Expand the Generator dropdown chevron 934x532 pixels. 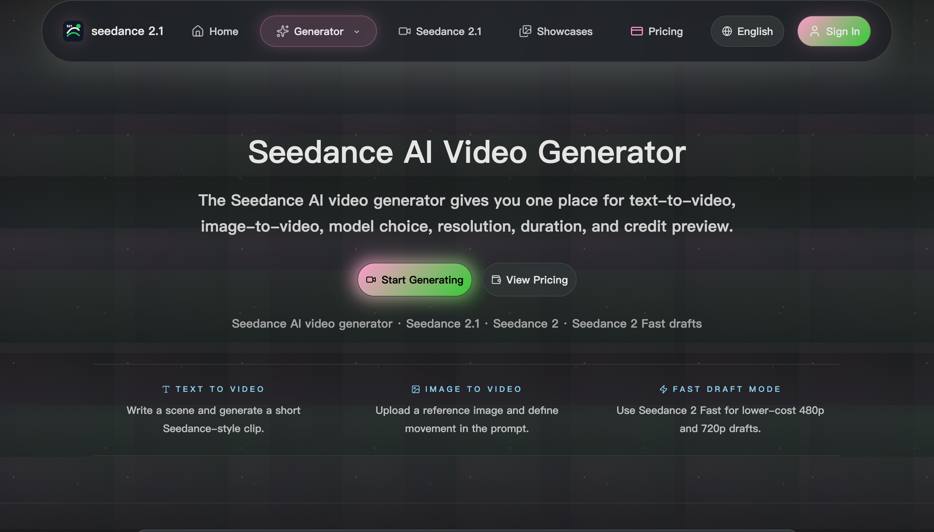357,31
